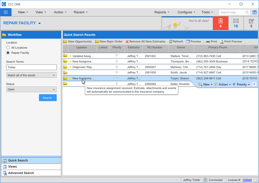This screenshot has height=183, width=259.
Task: Open the Priority dropdown in row action bar
Action: click(x=241, y=84)
